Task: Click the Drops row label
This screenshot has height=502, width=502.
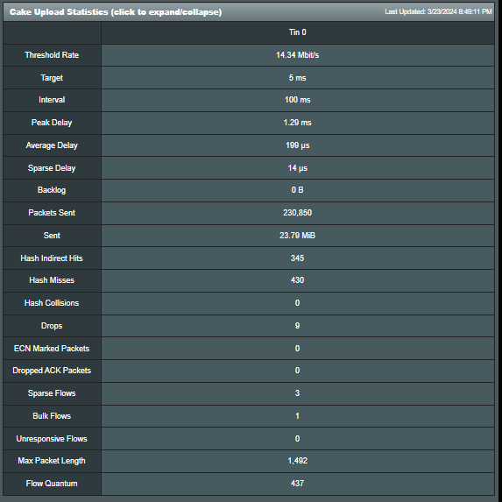Action: 52,326
